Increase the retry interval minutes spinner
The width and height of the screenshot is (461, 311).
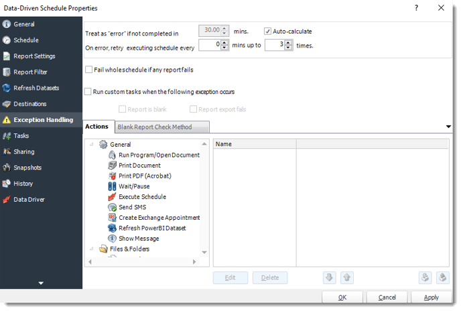point(224,43)
